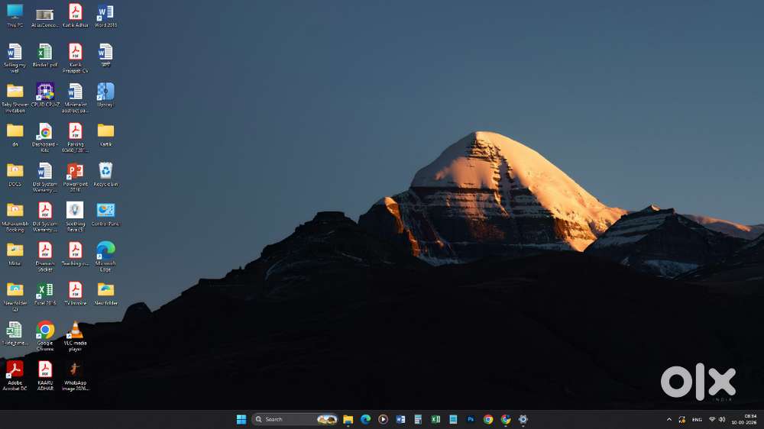Select the Recycle Bin desktop icon
Image resolution: width=764 pixels, height=429 pixels.
(x=105, y=175)
